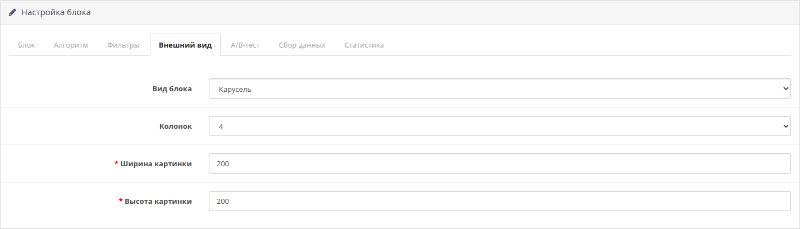Open the A/B-тест tab
Screen dimensions: 800x229
tap(245, 45)
